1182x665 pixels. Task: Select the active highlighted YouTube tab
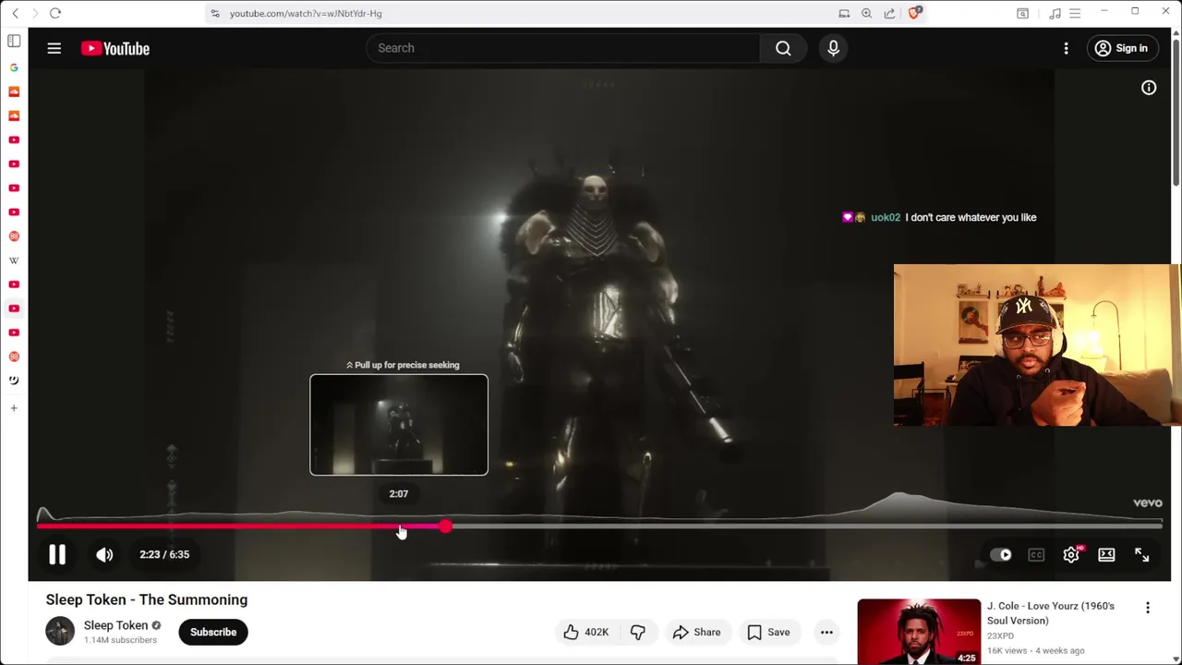(x=14, y=308)
